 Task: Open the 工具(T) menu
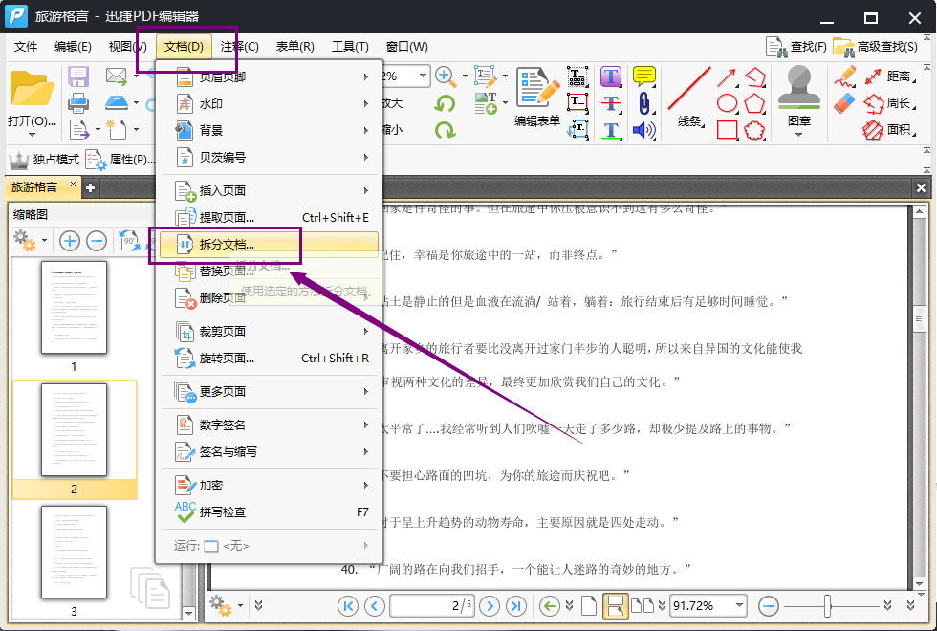click(350, 47)
